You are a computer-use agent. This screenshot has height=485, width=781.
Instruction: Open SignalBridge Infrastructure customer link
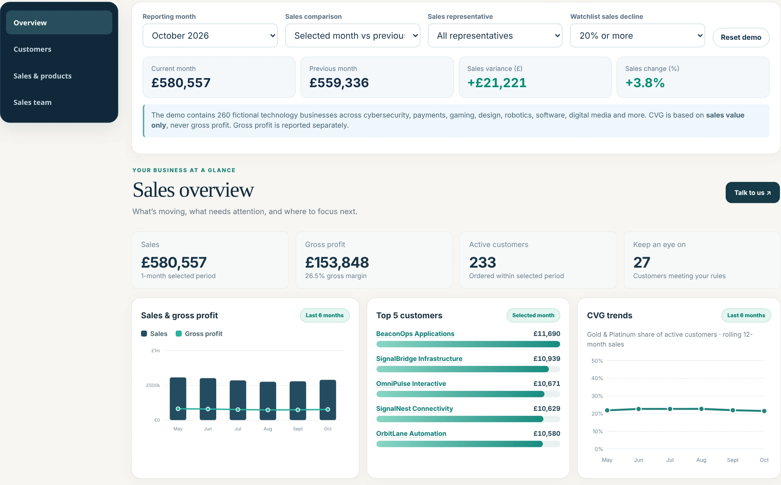click(x=419, y=359)
